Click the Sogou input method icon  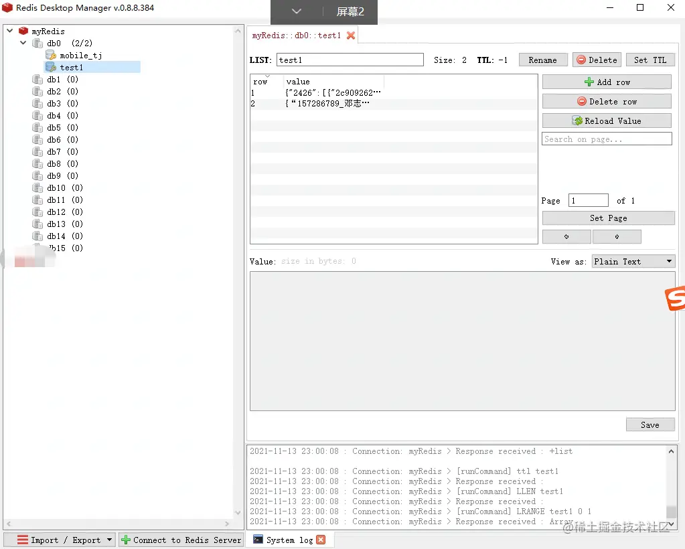click(676, 299)
